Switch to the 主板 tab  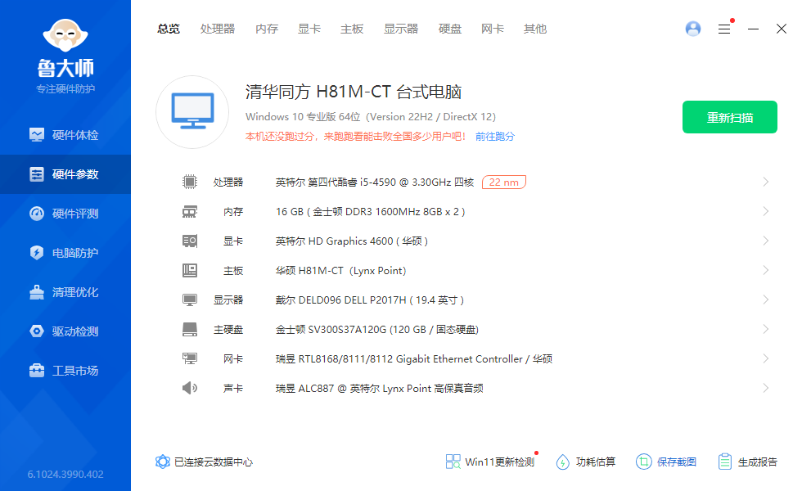352,29
